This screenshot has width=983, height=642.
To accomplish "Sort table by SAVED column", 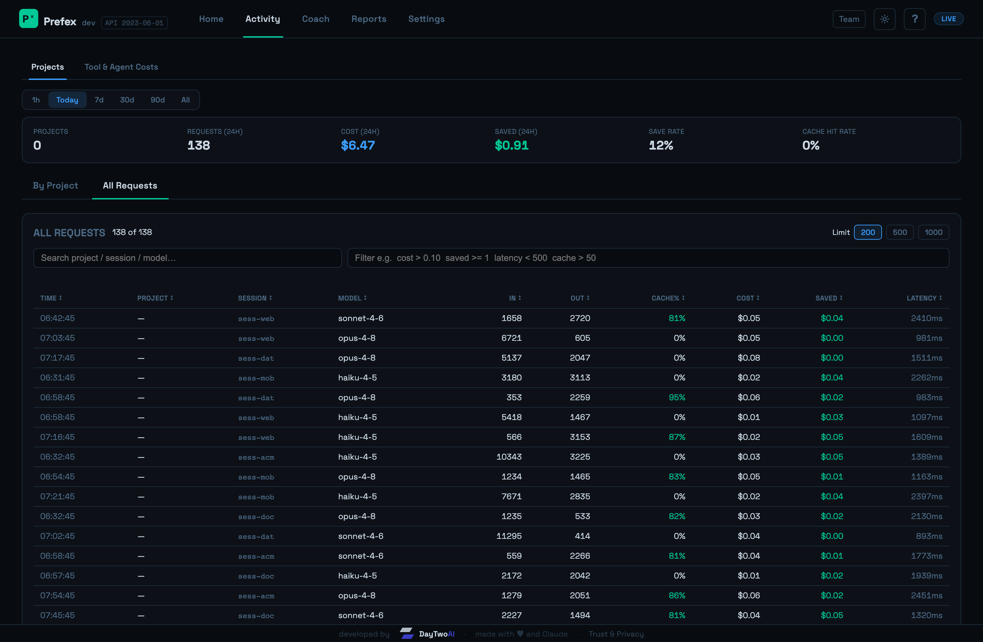I will click(829, 298).
